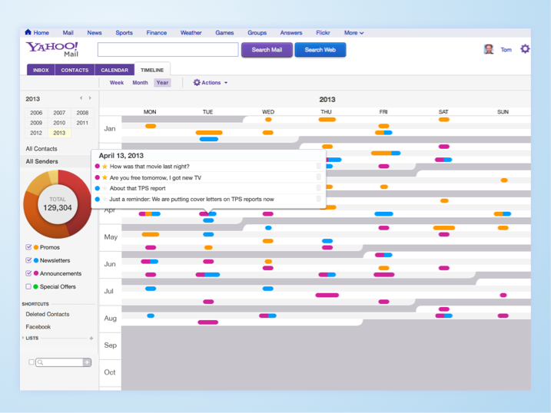Disable the Newsletters filter checkbox
Viewport: 551px width, 413px height.
coord(29,260)
